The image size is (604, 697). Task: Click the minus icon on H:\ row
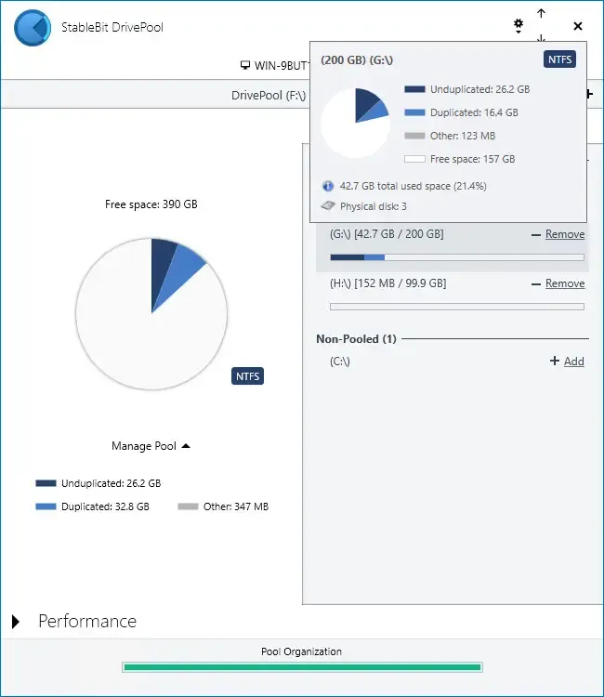pyautogui.click(x=536, y=284)
